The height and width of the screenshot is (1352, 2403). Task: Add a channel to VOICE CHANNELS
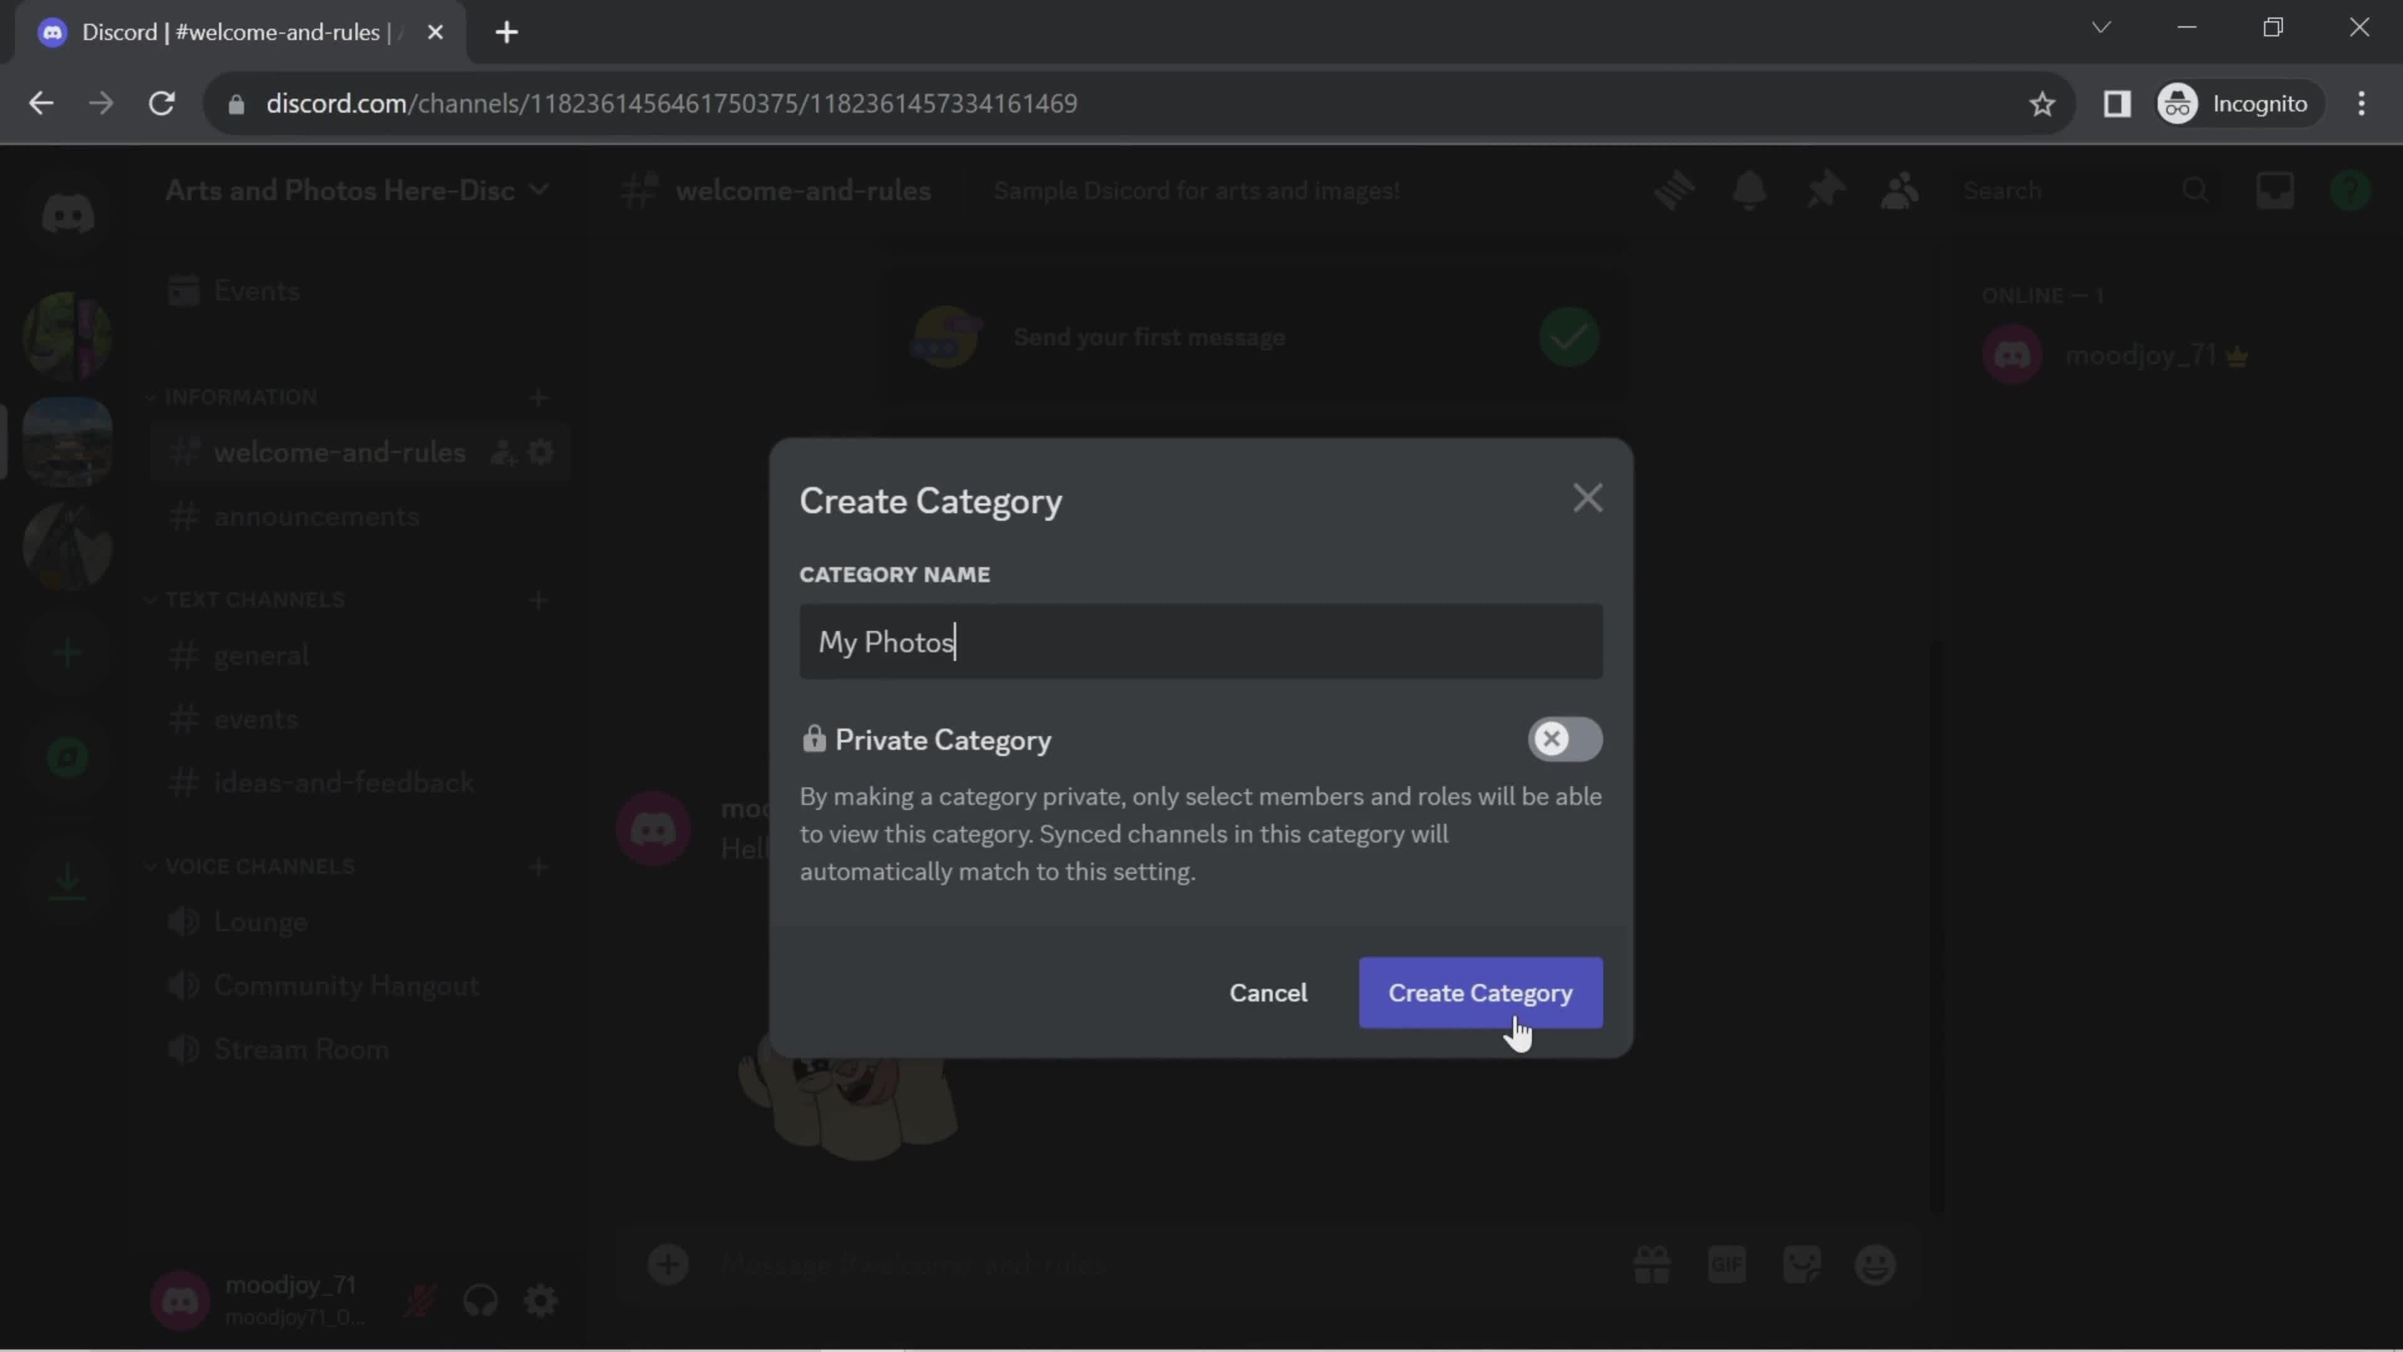(538, 867)
